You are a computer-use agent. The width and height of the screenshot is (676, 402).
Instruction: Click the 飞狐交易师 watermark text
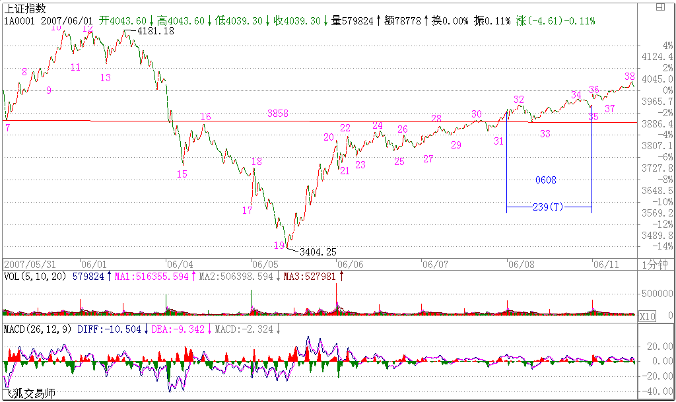point(29,393)
